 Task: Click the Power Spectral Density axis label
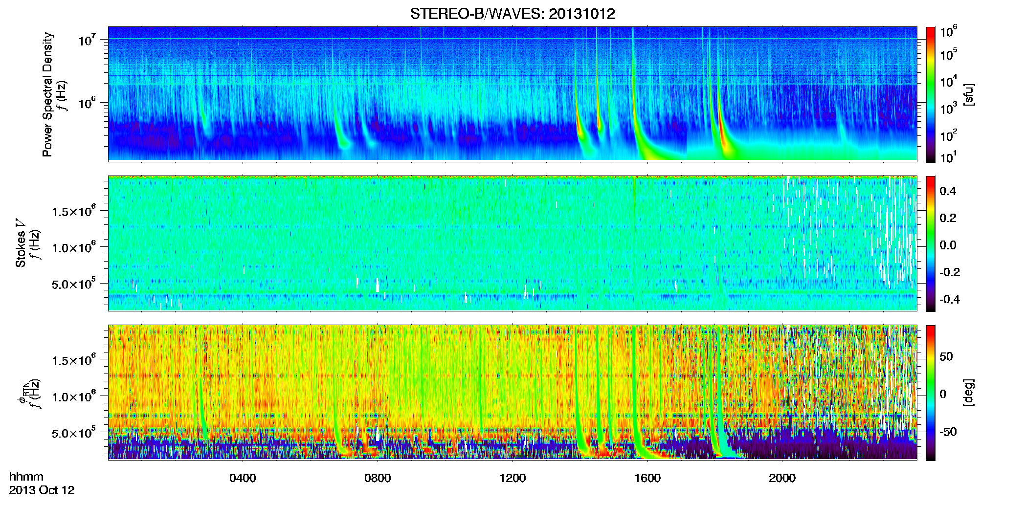tap(47, 94)
